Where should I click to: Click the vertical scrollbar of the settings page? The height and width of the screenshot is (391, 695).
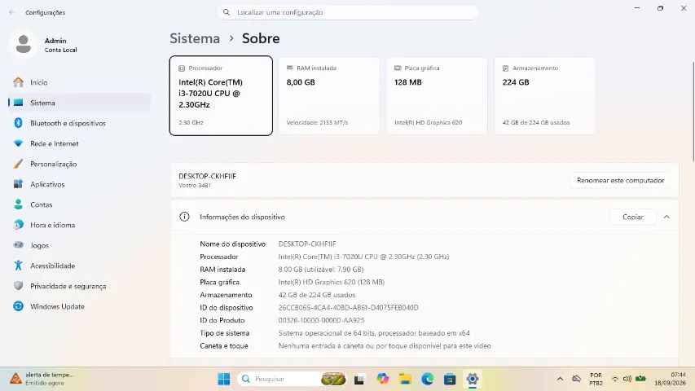[x=693, y=112]
